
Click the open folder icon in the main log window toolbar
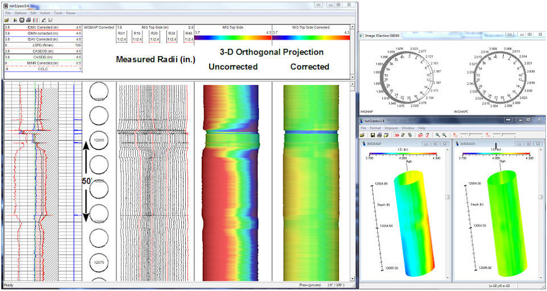tap(7, 20)
